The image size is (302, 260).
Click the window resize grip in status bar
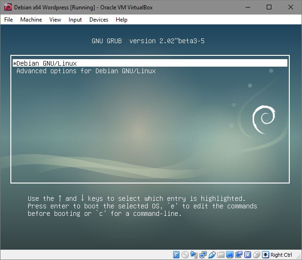coord(299,257)
